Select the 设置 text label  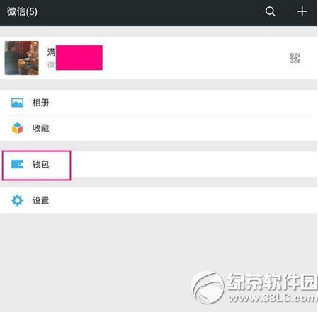click(40, 200)
